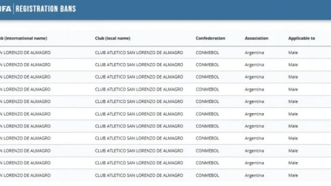This screenshot has height=186, width=331.
Task: Click Argentina in the tenth table row
Action: pos(254,163)
